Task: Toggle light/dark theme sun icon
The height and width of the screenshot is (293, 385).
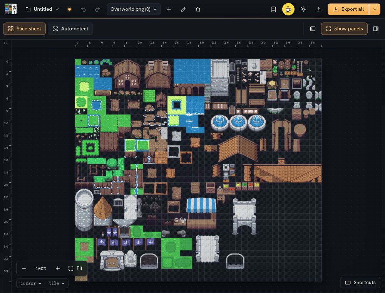Action: (x=303, y=9)
